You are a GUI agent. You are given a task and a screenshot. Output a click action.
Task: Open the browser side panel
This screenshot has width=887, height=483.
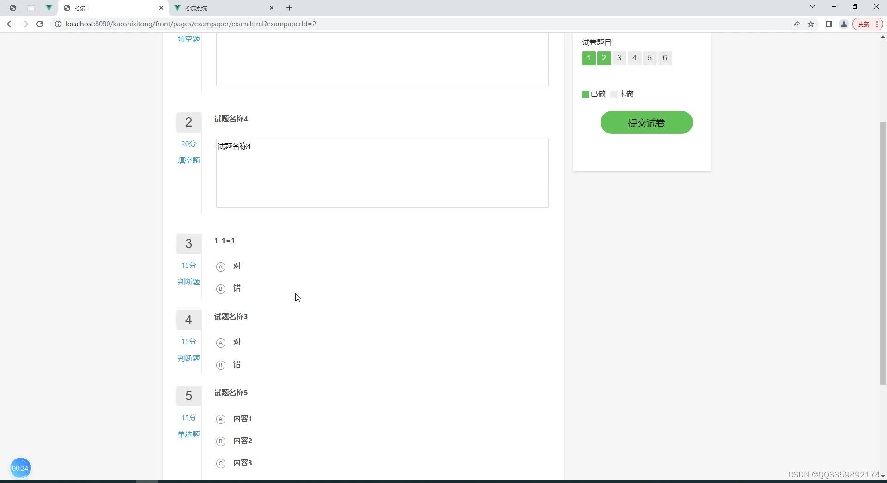(x=829, y=24)
